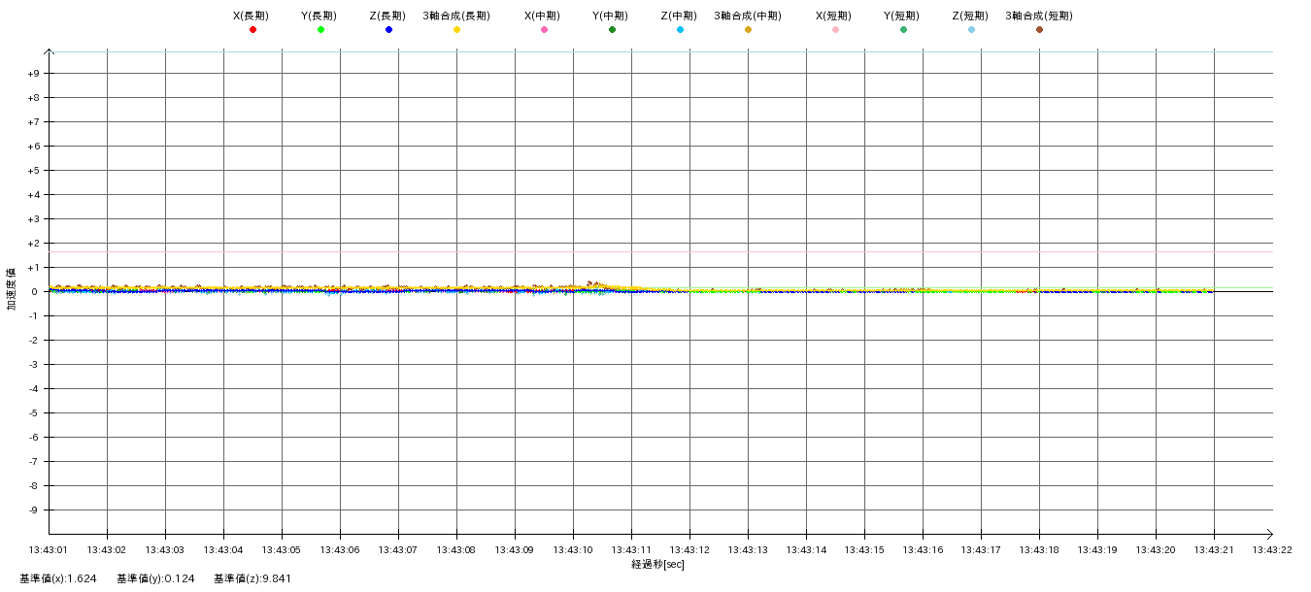Click the 経過秒[sec] x-axis title
1311x592 pixels.
click(657, 564)
